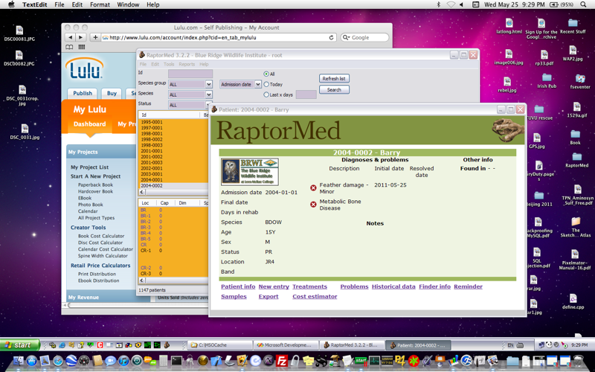Click the red X beside Feather damage - Minor
This screenshot has height=372, width=595.
[x=313, y=188]
